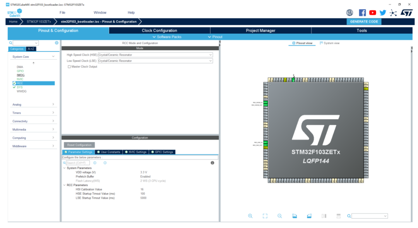Select IWDG in the System Core list
Viewport: 418px width, 228px height.
(21, 75)
